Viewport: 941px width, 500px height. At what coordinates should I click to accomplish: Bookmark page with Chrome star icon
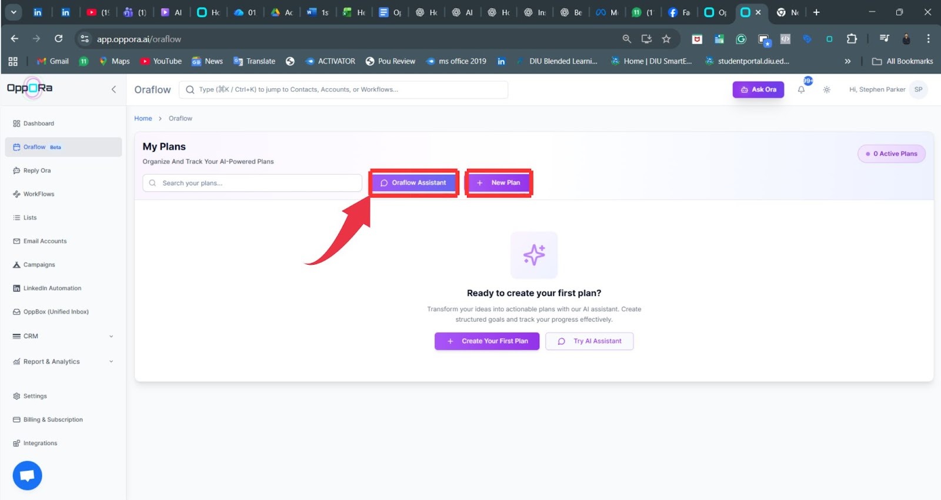click(x=666, y=39)
